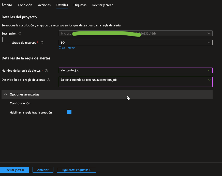Click the Crear nuevo link

click(x=67, y=47)
